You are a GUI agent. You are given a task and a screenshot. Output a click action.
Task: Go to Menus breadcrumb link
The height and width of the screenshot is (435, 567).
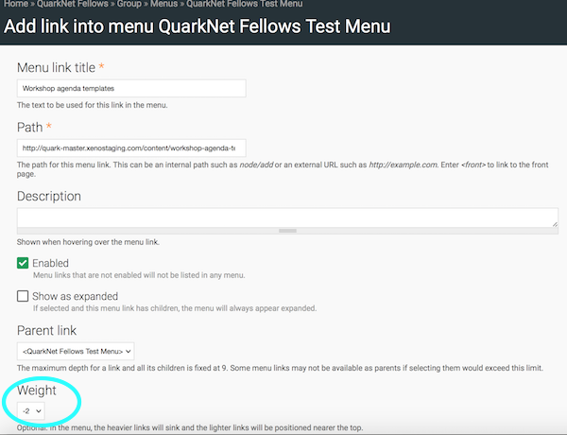click(164, 4)
